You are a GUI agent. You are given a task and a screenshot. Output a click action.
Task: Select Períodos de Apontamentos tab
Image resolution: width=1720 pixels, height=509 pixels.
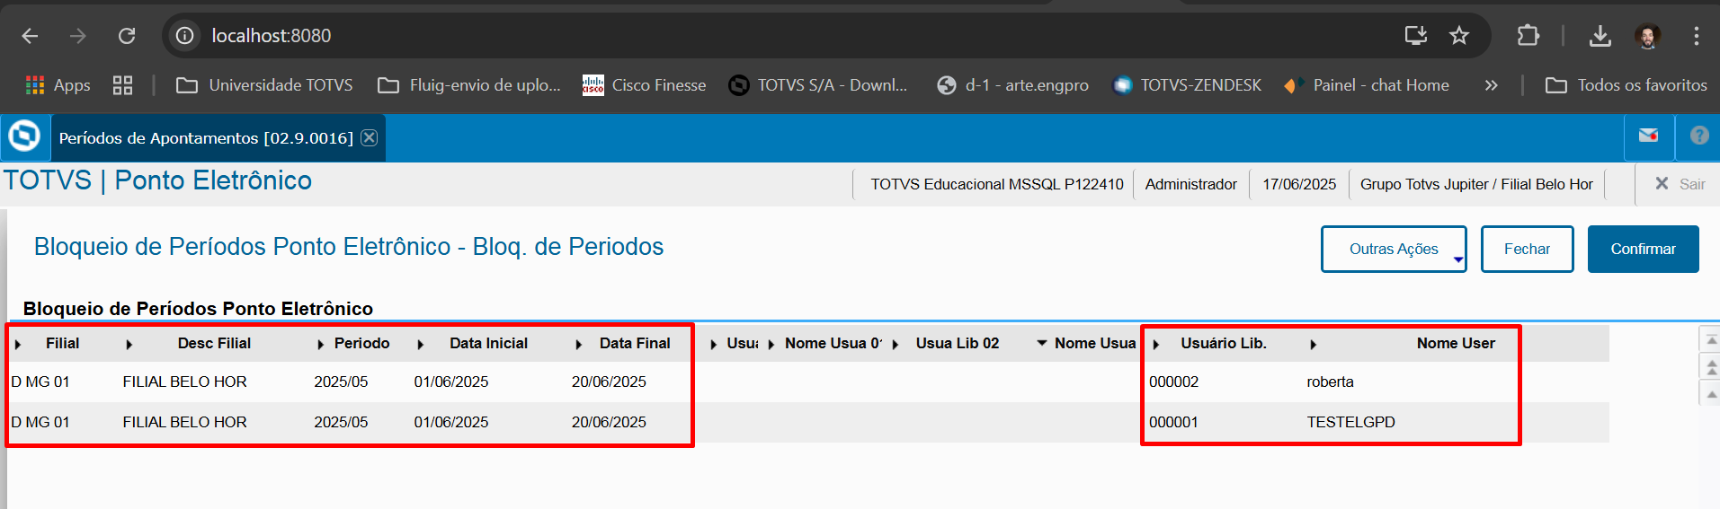206,137
